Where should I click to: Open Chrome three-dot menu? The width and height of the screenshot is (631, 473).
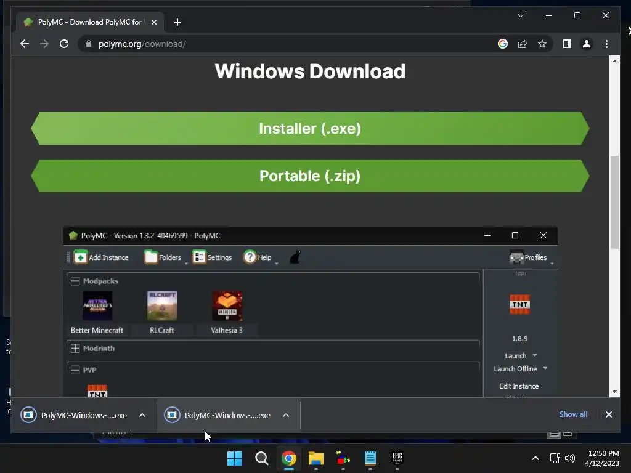[606, 44]
